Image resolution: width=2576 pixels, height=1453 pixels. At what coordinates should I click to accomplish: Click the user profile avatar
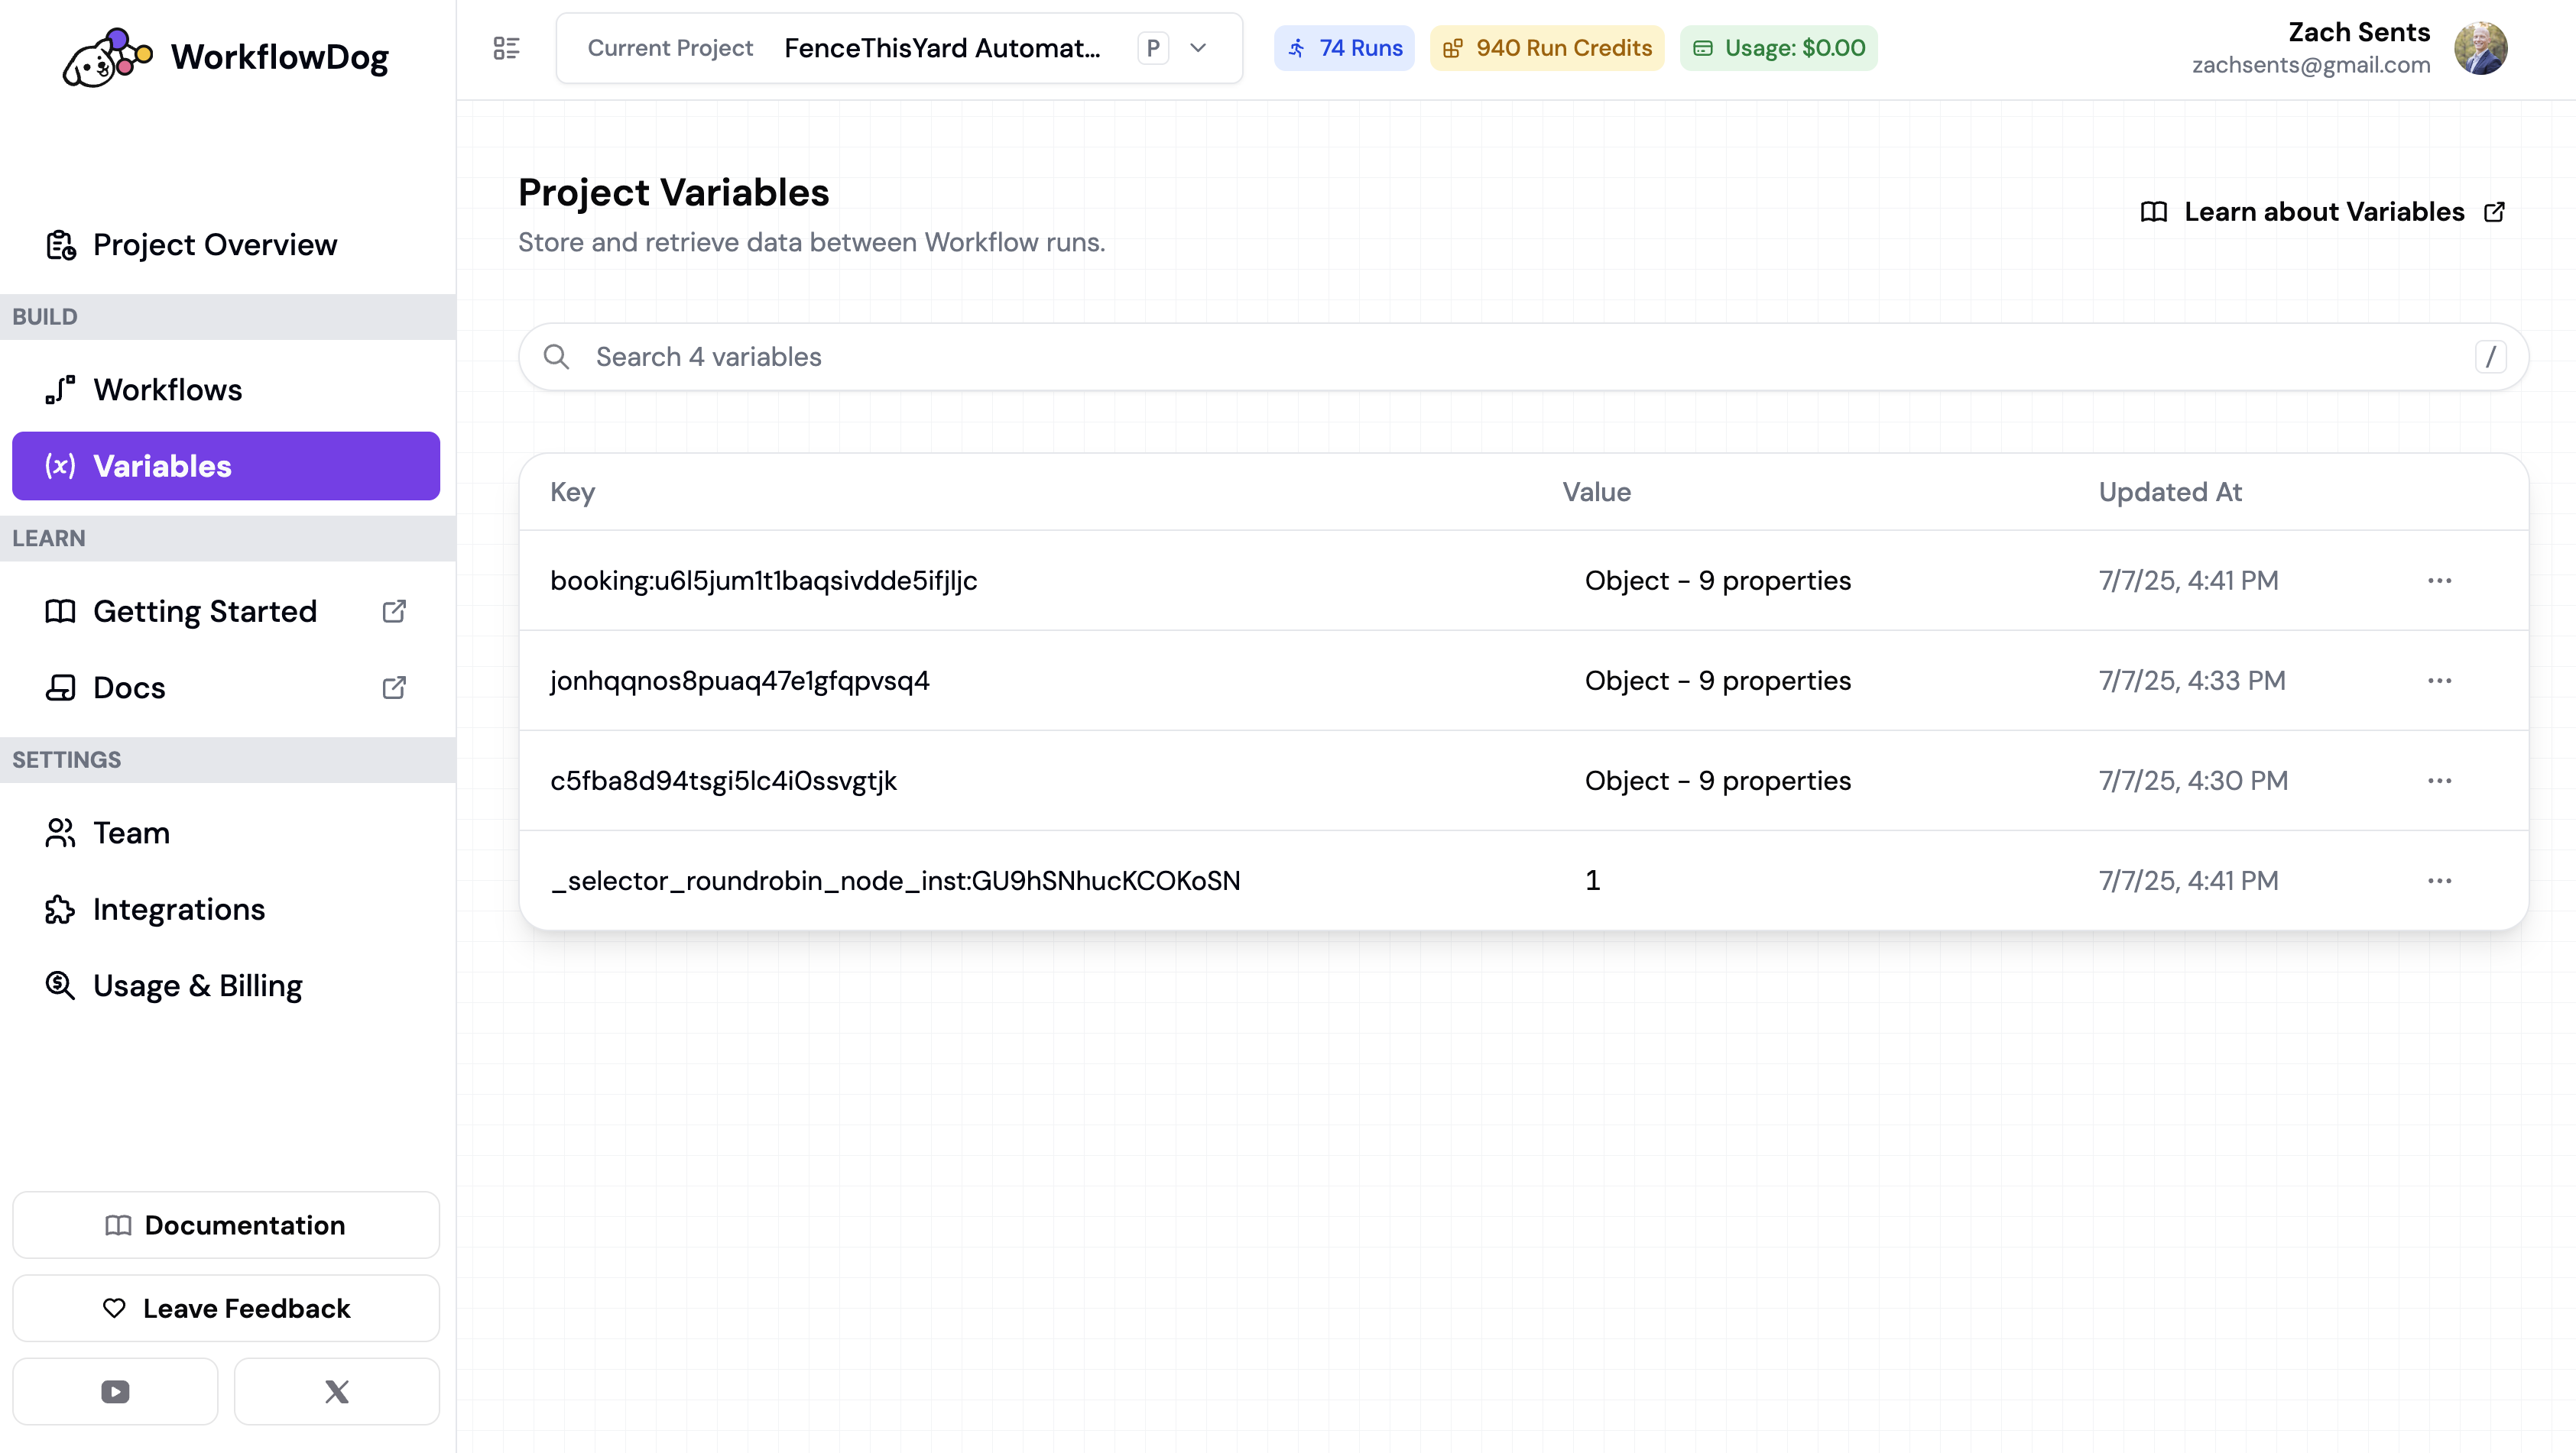(2480, 48)
